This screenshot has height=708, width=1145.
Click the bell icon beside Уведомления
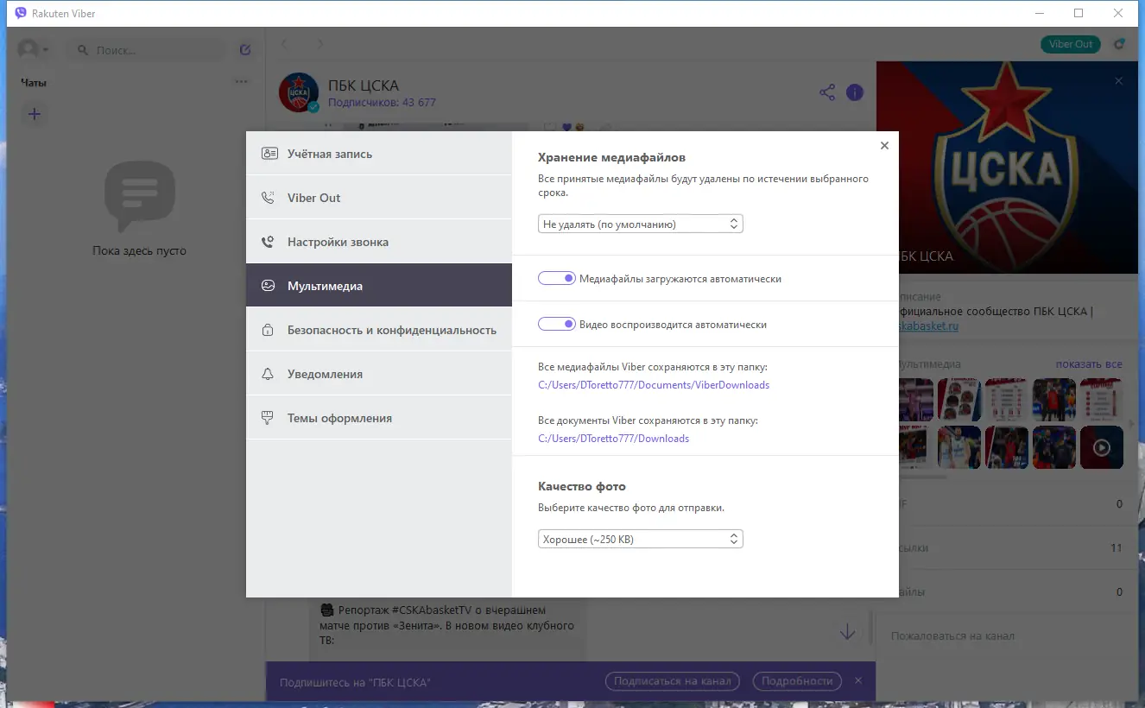click(269, 374)
